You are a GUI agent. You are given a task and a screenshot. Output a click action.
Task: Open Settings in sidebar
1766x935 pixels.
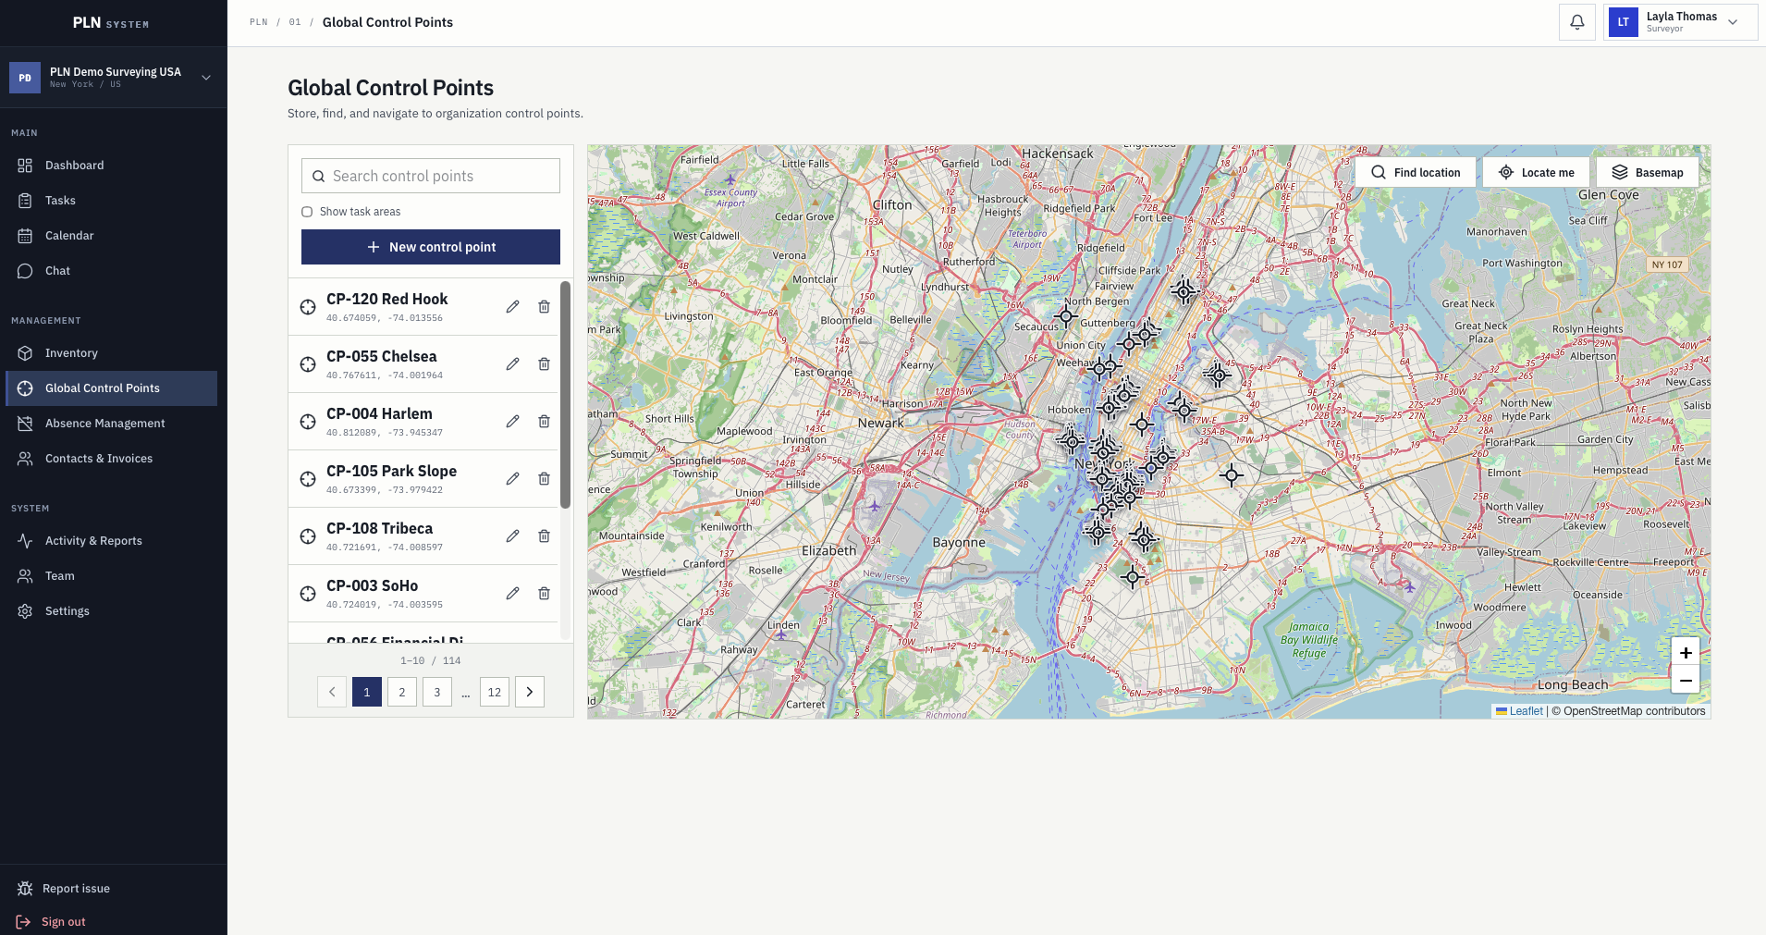coord(111,611)
